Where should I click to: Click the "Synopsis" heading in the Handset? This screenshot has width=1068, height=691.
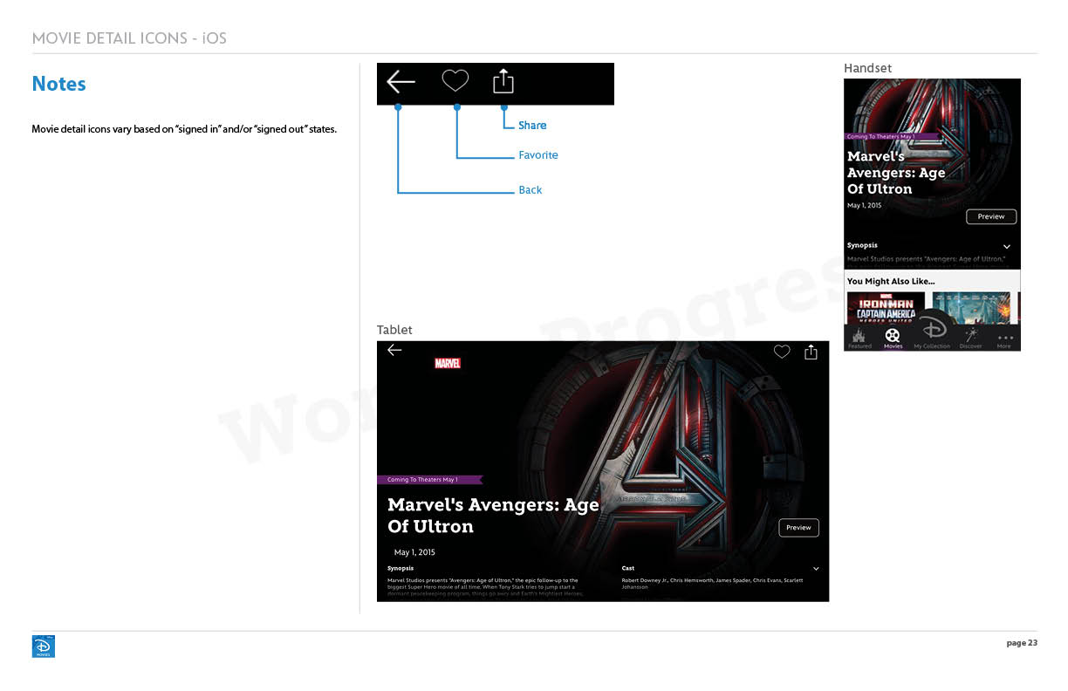pos(862,245)
